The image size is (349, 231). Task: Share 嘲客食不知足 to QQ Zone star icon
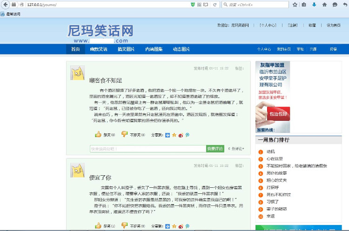click(x=174, y=135)
